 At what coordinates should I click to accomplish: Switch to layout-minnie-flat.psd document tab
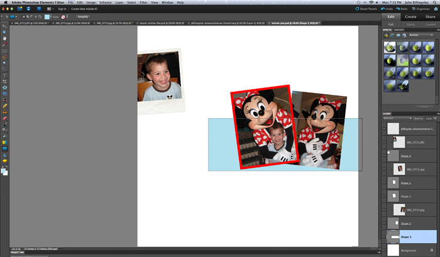162,23
